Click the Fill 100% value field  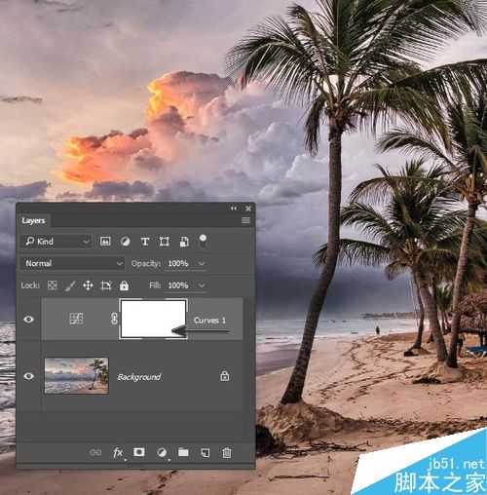coord(178,286)
